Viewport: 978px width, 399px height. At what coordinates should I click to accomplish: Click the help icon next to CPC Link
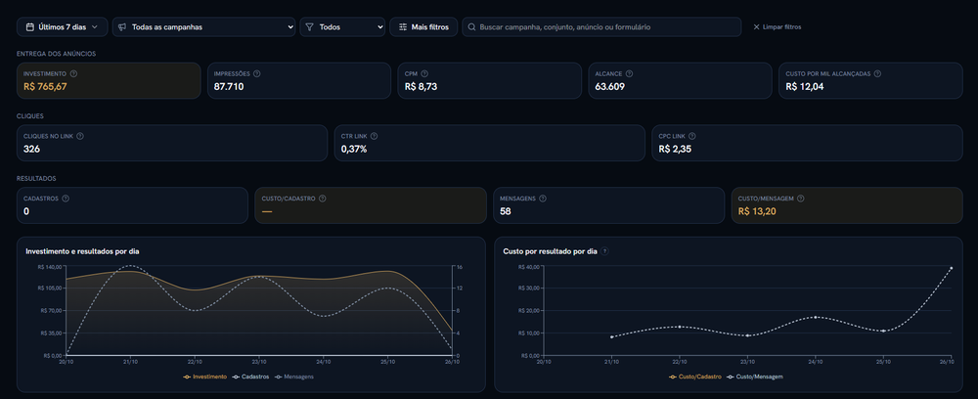(693, 136)
